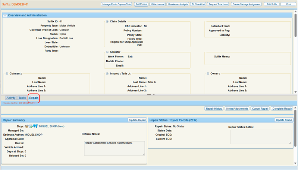Click the Breakeven Analysis button

pyautogui.click(x=178, y=4)
